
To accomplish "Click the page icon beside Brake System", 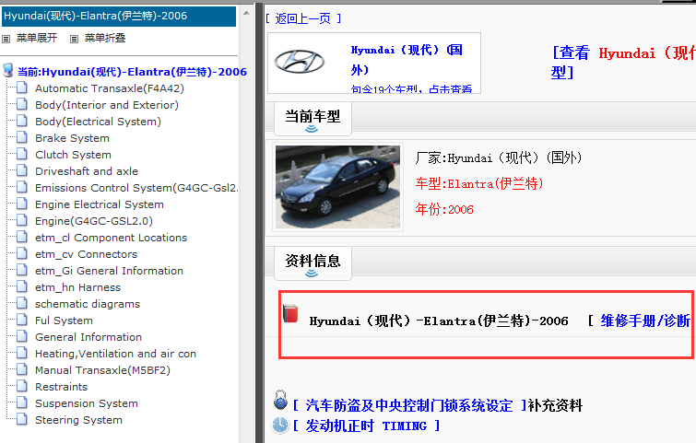I will [x=23, y=138].
